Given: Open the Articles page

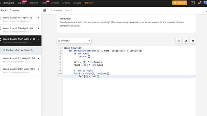Looking at the screenshot, I should (x=66, y=3).
